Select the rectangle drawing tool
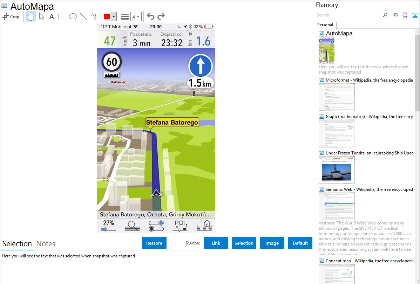The image size is (420, 284). 62,16
